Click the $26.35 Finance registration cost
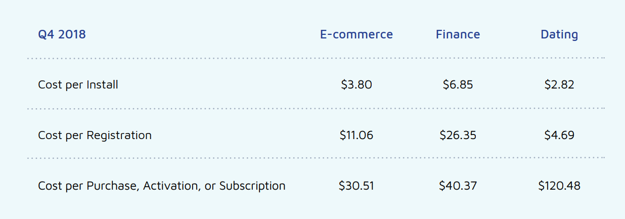The width and height of the screenshot is (625, 219). 458,135
